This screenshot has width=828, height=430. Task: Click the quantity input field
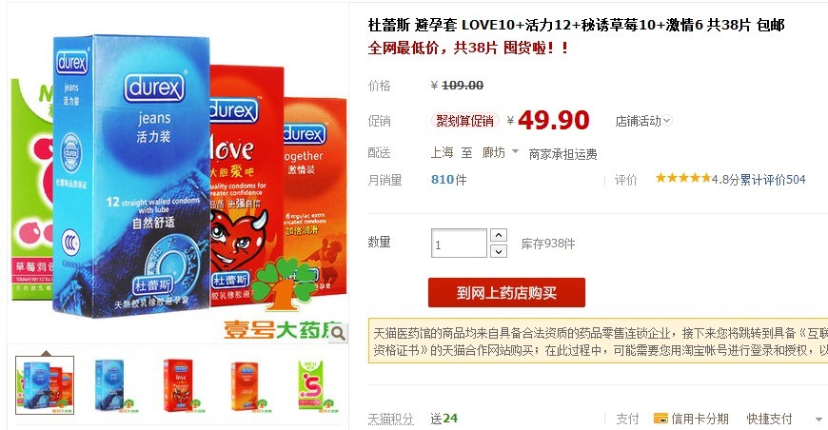tap(459, 244)
